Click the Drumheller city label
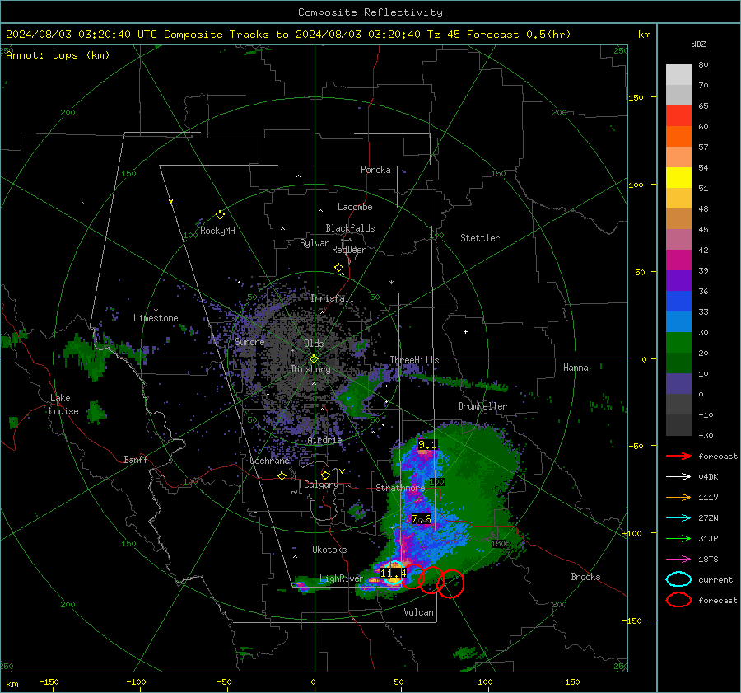Image resolution: width=741 pixels, height=693 pixels. [482, 406]
